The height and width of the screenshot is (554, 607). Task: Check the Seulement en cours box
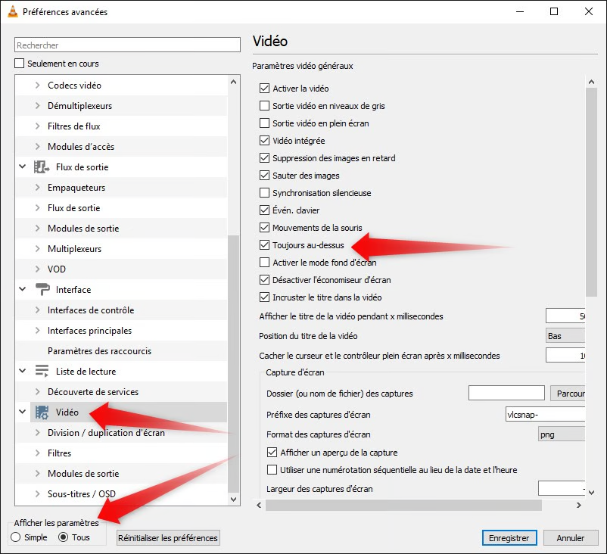tap(20, 64)
